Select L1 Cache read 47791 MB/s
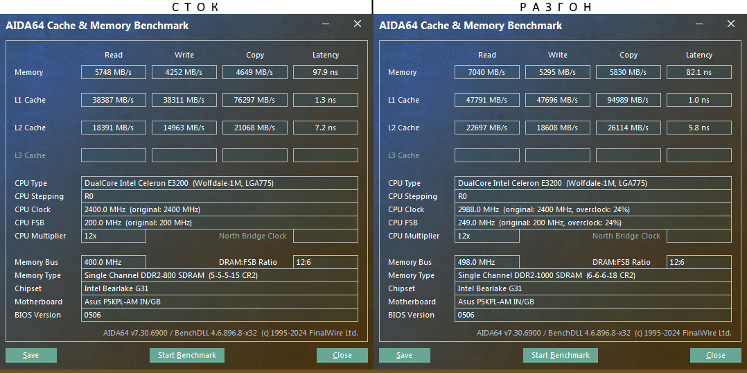The width and height of the screenshot is (747, 373). (487, 100)
